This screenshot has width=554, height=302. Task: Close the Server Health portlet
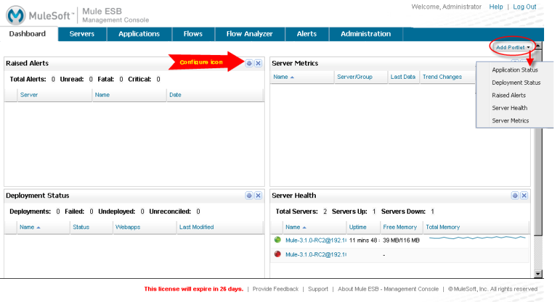(x=524, y=195)
